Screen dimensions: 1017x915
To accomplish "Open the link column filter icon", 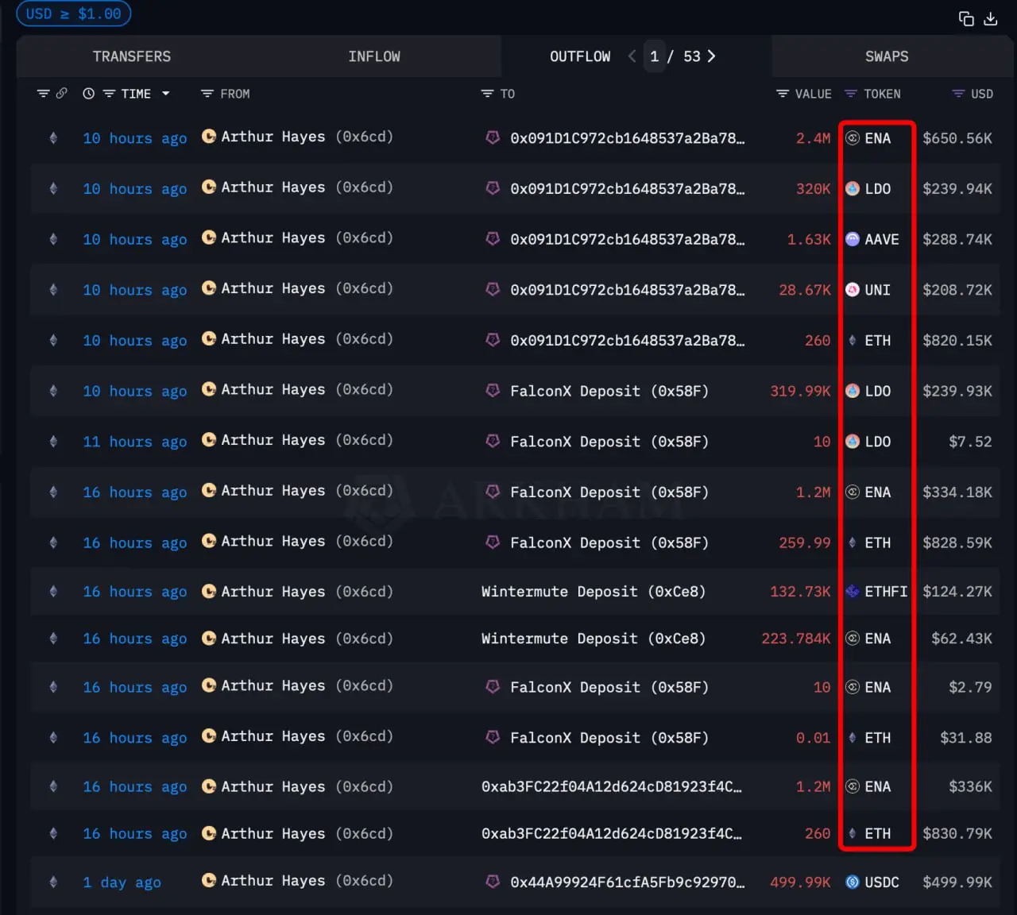I will (x=44, y=94).
